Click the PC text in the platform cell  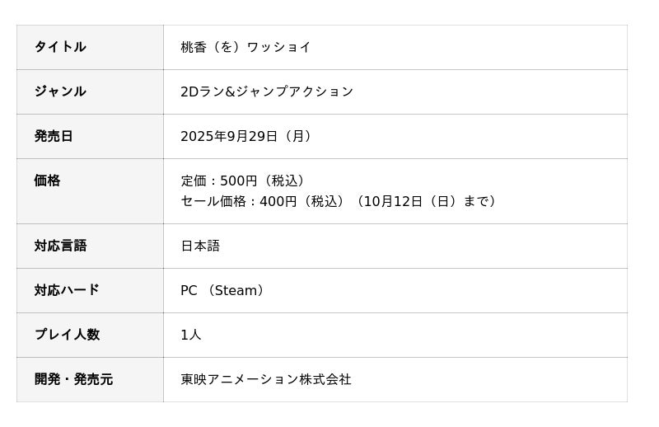coord(189,290)
